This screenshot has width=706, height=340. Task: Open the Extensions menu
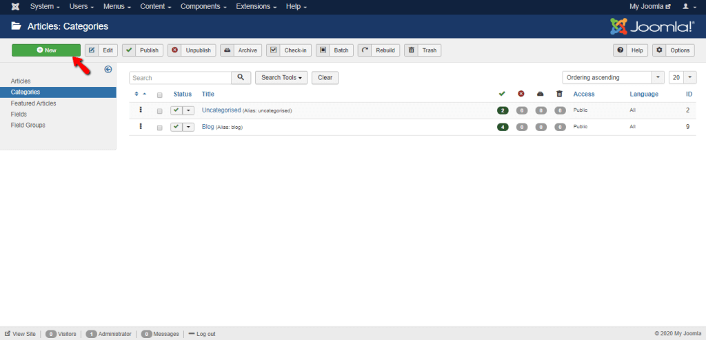(256, 7)
